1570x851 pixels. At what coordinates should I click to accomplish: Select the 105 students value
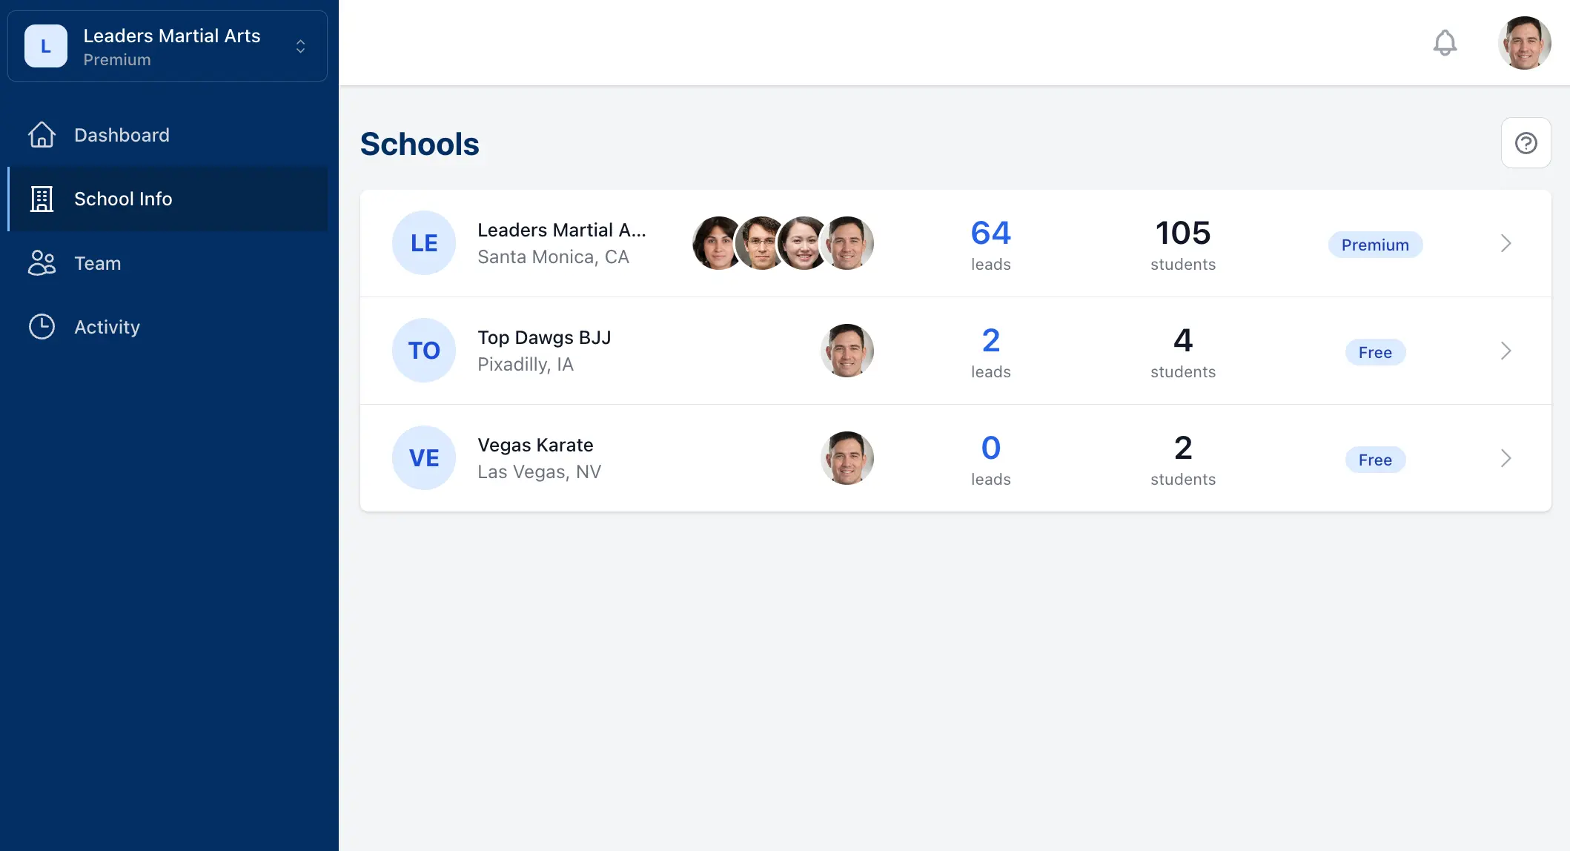pyautogui.click(x=1182, y=232)
